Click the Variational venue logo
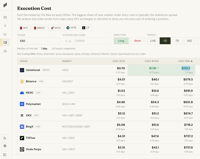This screenshot has width=200, height=159. pyautogui.click(x=22, y=70)
